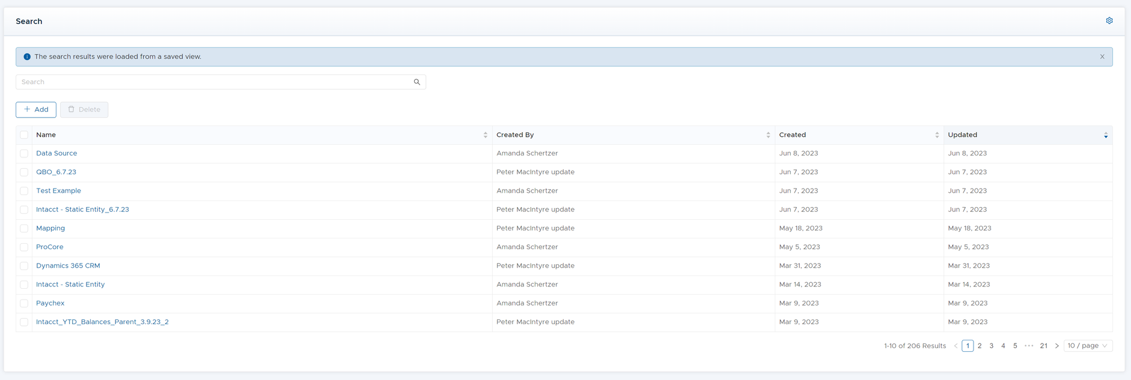Jump ahead using pagination ellipsis
Viewport: 1131px width, 380px height.
click(1029, 346)
